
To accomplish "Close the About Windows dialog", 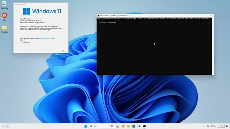I will point(66,4).
